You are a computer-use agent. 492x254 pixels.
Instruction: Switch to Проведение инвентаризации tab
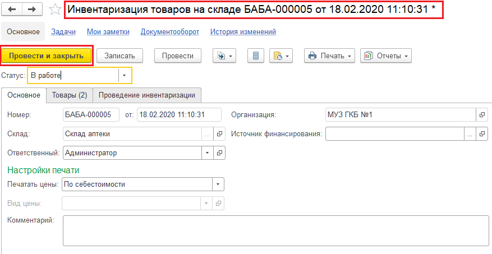[x=147, y=95]
